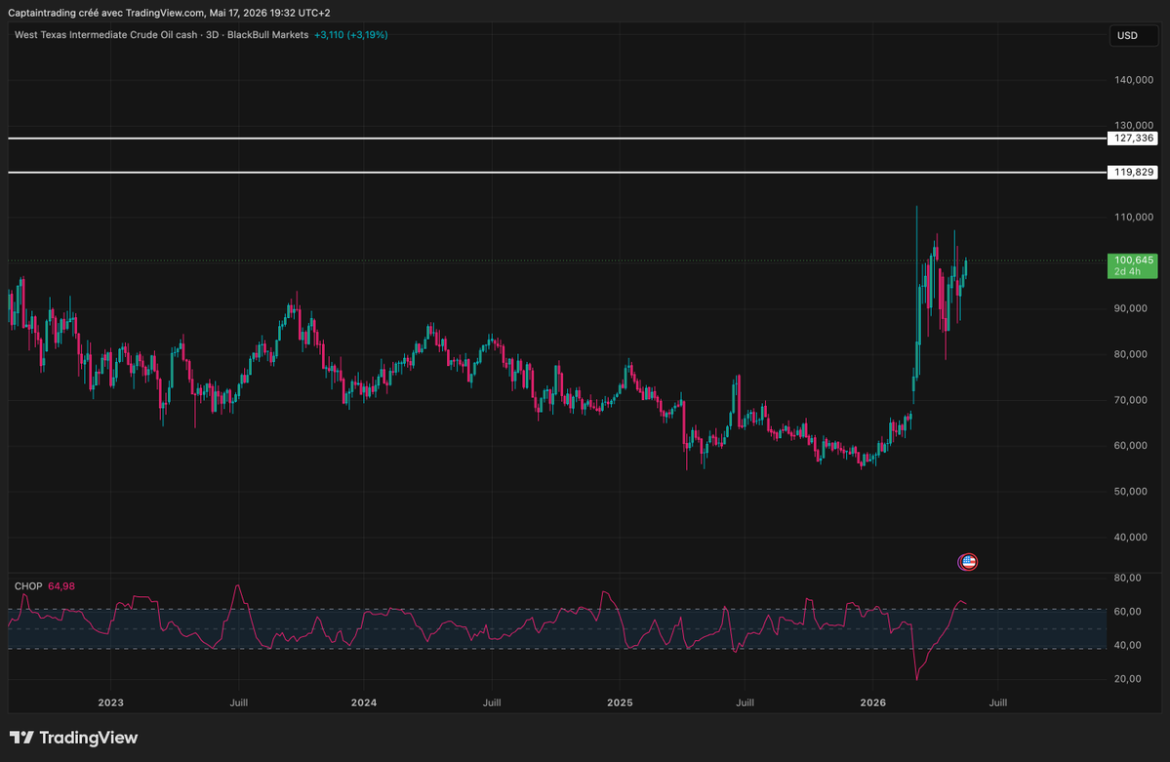Screen dimensions: 1170x762
Task: Click the 2023 label on the time axis
Action: pos(110,702)
